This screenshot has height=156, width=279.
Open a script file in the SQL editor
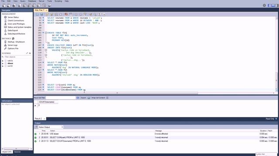(x=37, y=14)
